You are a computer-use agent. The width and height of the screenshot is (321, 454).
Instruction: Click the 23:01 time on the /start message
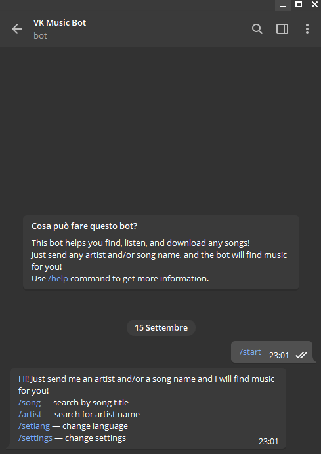point(279,356)
